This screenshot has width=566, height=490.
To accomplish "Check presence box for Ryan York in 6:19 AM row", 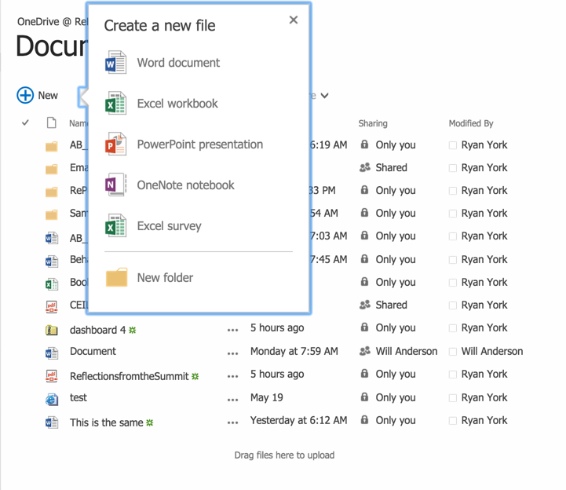I will point(452,145).
